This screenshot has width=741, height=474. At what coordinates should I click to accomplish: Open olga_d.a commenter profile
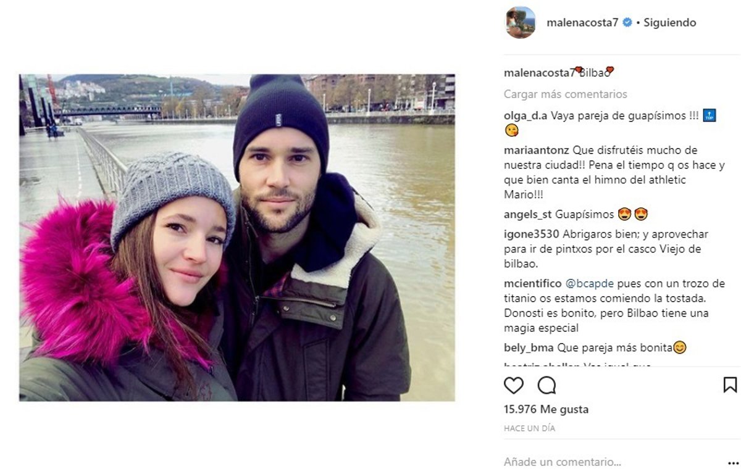(x=525, y=115)
